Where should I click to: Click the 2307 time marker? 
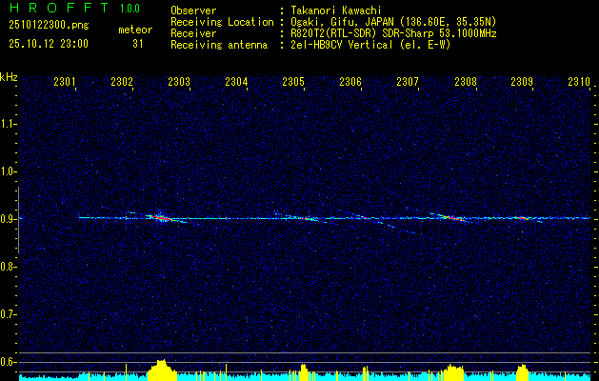click(408, 81)
